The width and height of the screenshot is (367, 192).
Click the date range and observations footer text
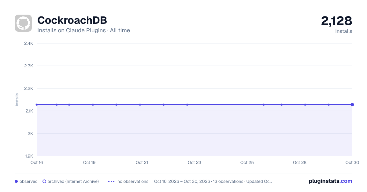pyautogui.click(x=213, y=181)
